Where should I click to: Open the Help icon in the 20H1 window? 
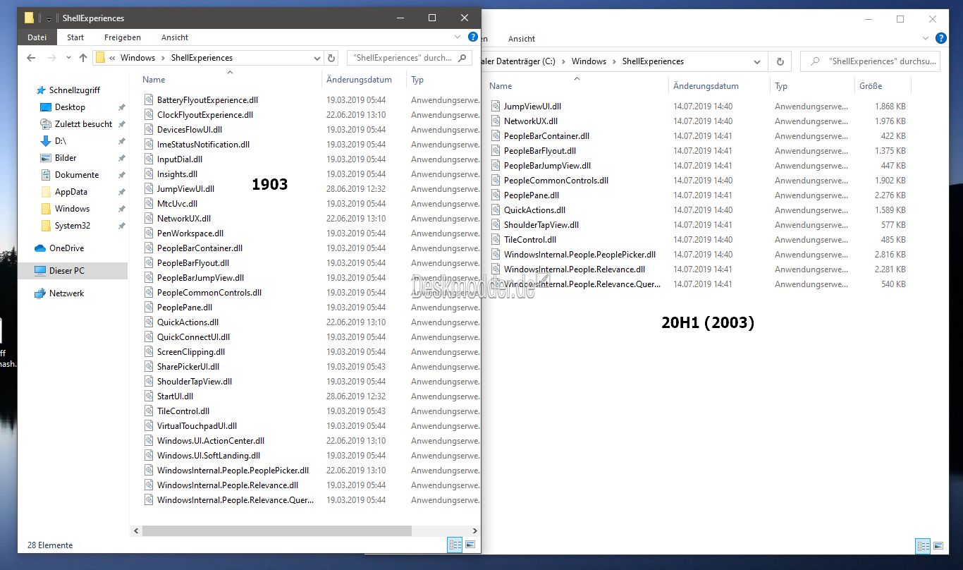click(x=940, y=38)
